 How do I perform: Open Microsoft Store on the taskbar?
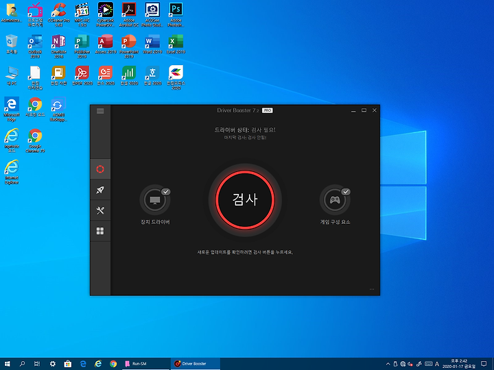68,364
